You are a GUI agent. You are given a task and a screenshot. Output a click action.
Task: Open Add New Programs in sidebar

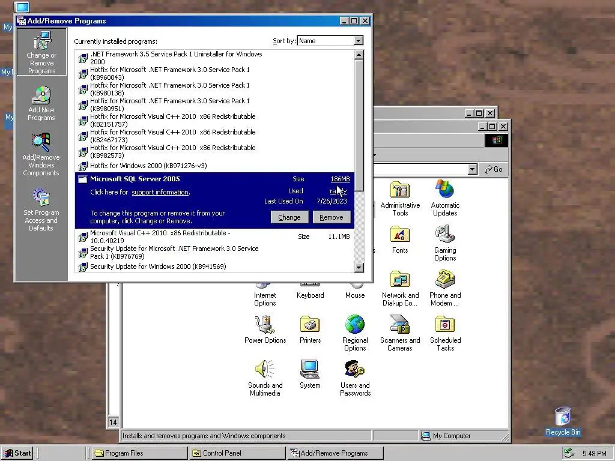point(41,104)
